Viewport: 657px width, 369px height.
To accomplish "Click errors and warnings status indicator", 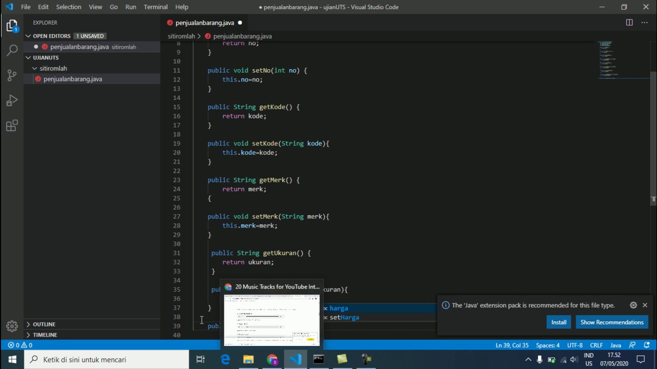I will point(20,345).
